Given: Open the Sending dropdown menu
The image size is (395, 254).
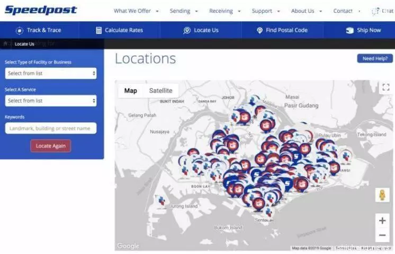Looking at the screenshot, I should [184, 11].
